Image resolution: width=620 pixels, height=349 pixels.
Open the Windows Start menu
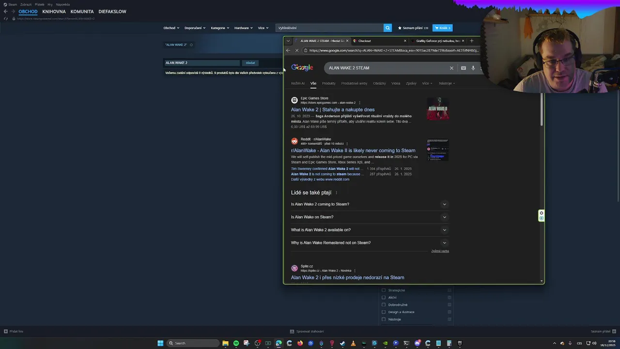[x=160, y=343]
